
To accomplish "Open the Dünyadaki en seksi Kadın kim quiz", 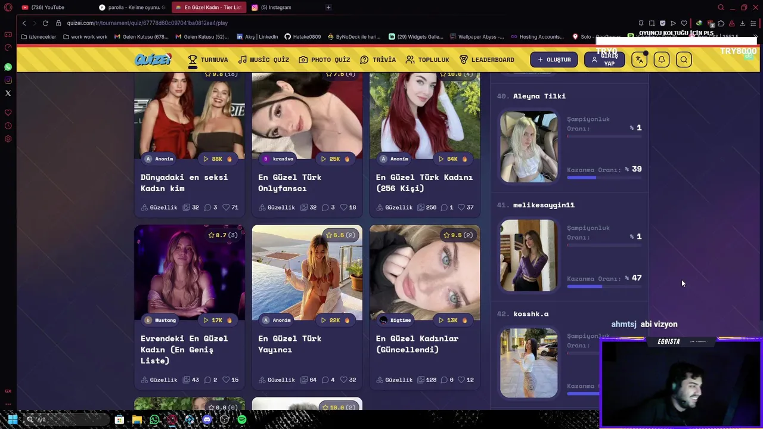I will 184,182.
